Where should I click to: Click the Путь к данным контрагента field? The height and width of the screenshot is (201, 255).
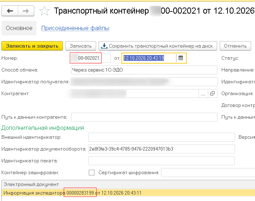pos(144,117)
